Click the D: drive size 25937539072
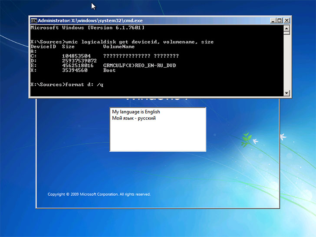 tap(79, 61)
